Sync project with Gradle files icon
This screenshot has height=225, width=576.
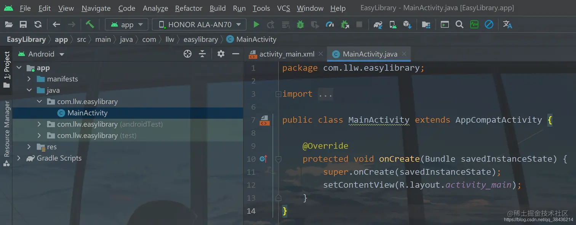[378, 25]
